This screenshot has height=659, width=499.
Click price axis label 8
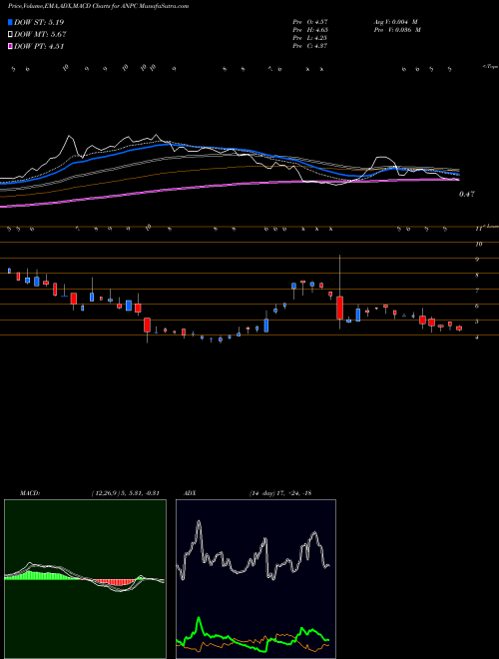pyautogui.click(x=477, y=276)
